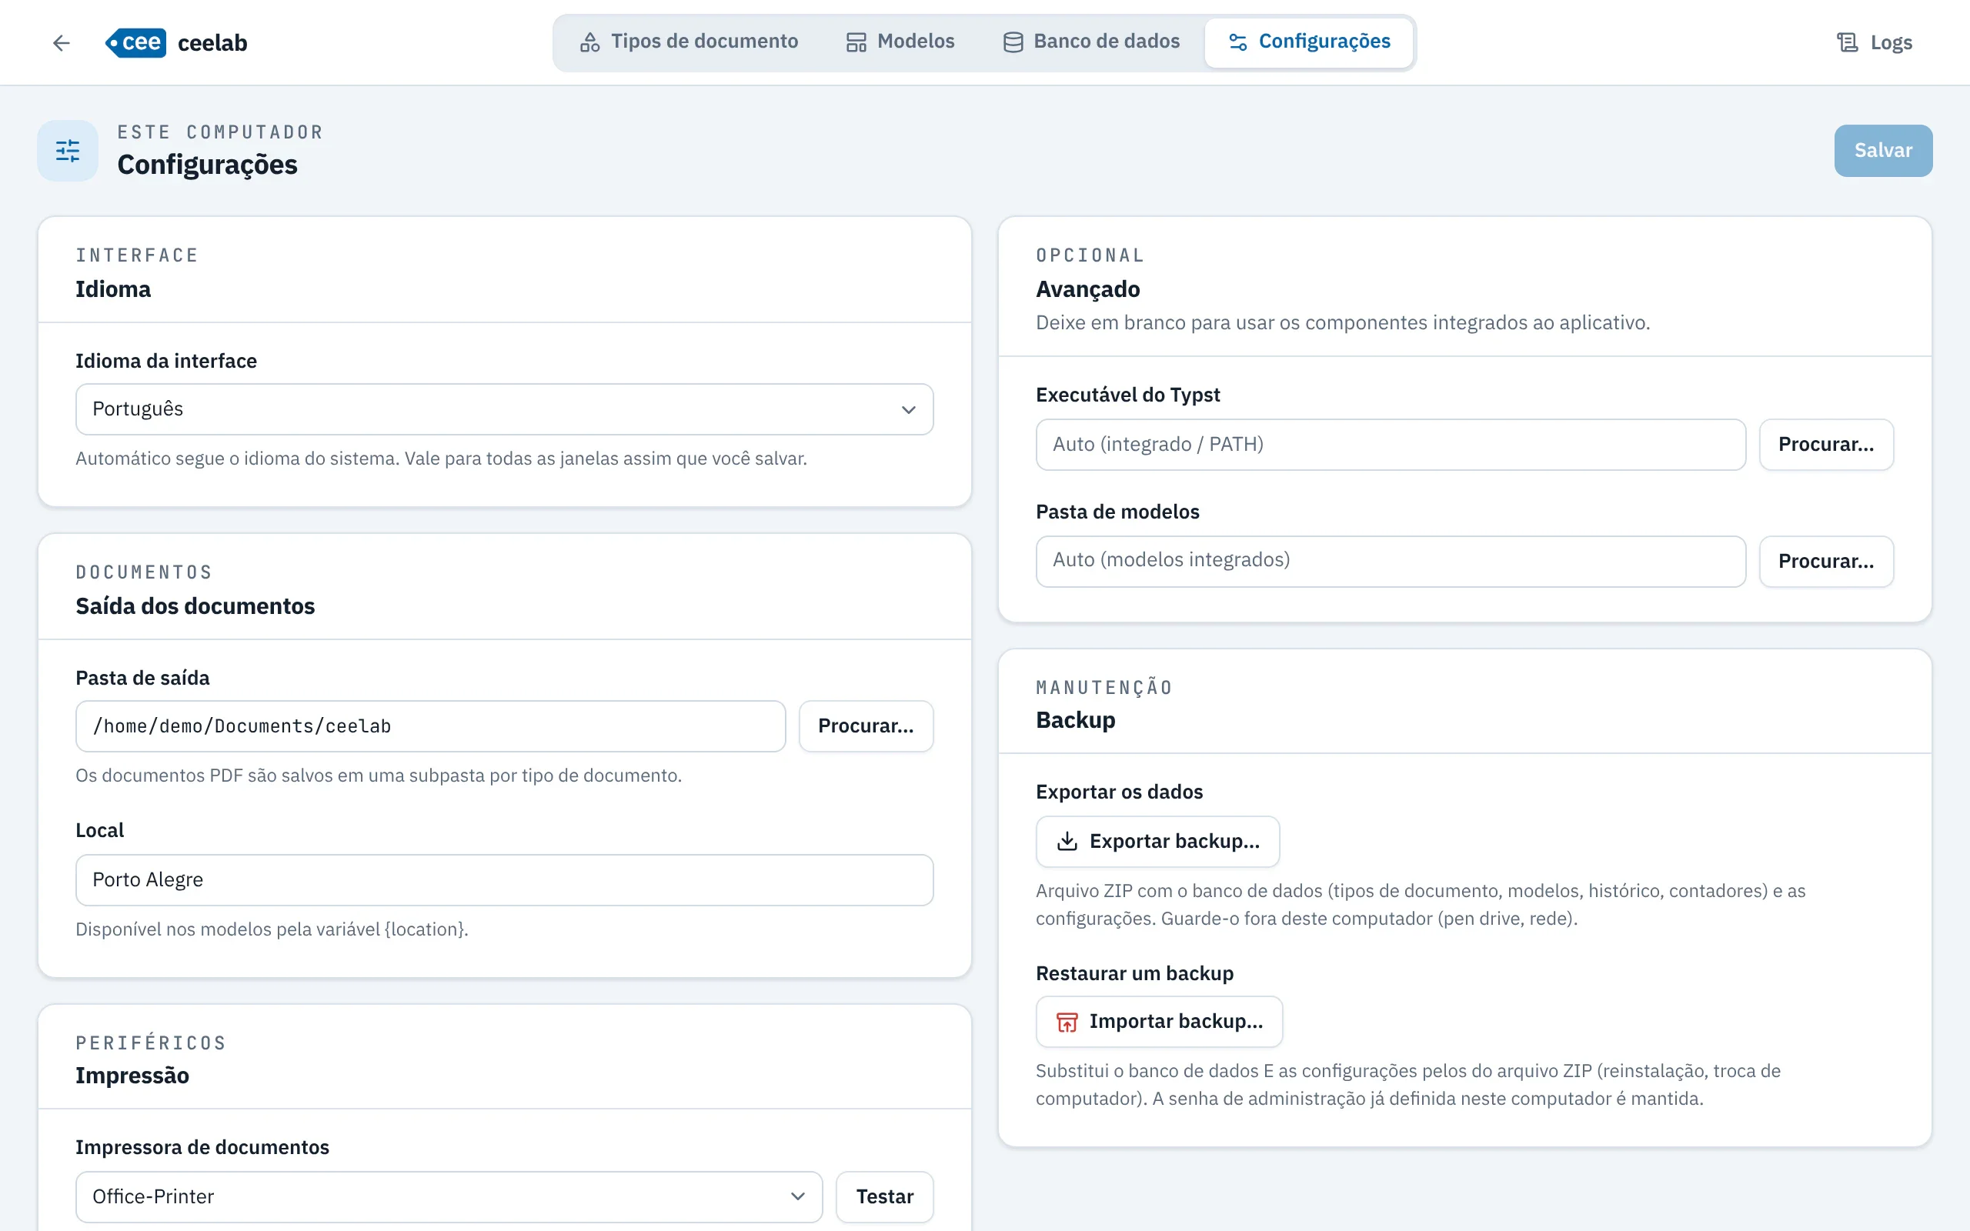Click the settings sliders header icon
Viewport: 1970px width, 1231px height.
coord(68,151)
